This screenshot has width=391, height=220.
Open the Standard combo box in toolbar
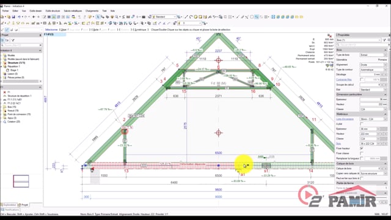[164, 17]
